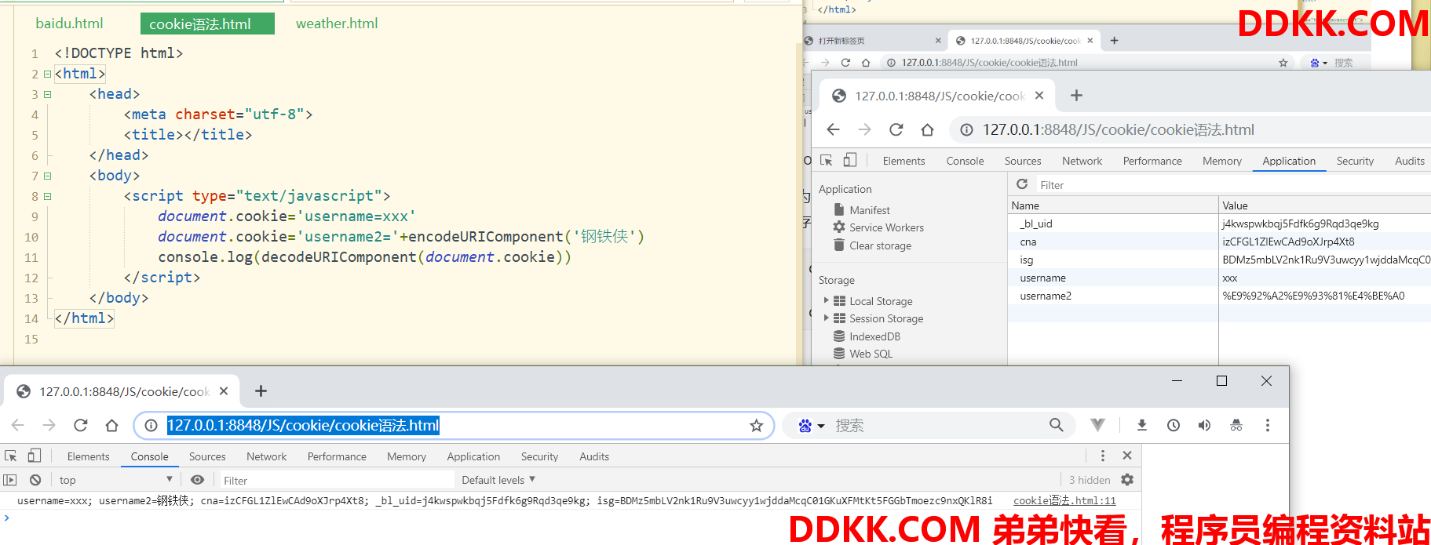Click incognito spy icon in bottom browser toolbar
The image size is (1431, 545).
tap(1236, 425)
